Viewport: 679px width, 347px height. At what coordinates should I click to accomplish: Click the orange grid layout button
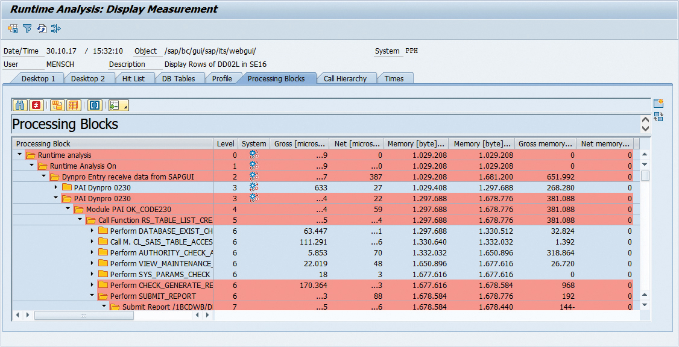(74, 105)
